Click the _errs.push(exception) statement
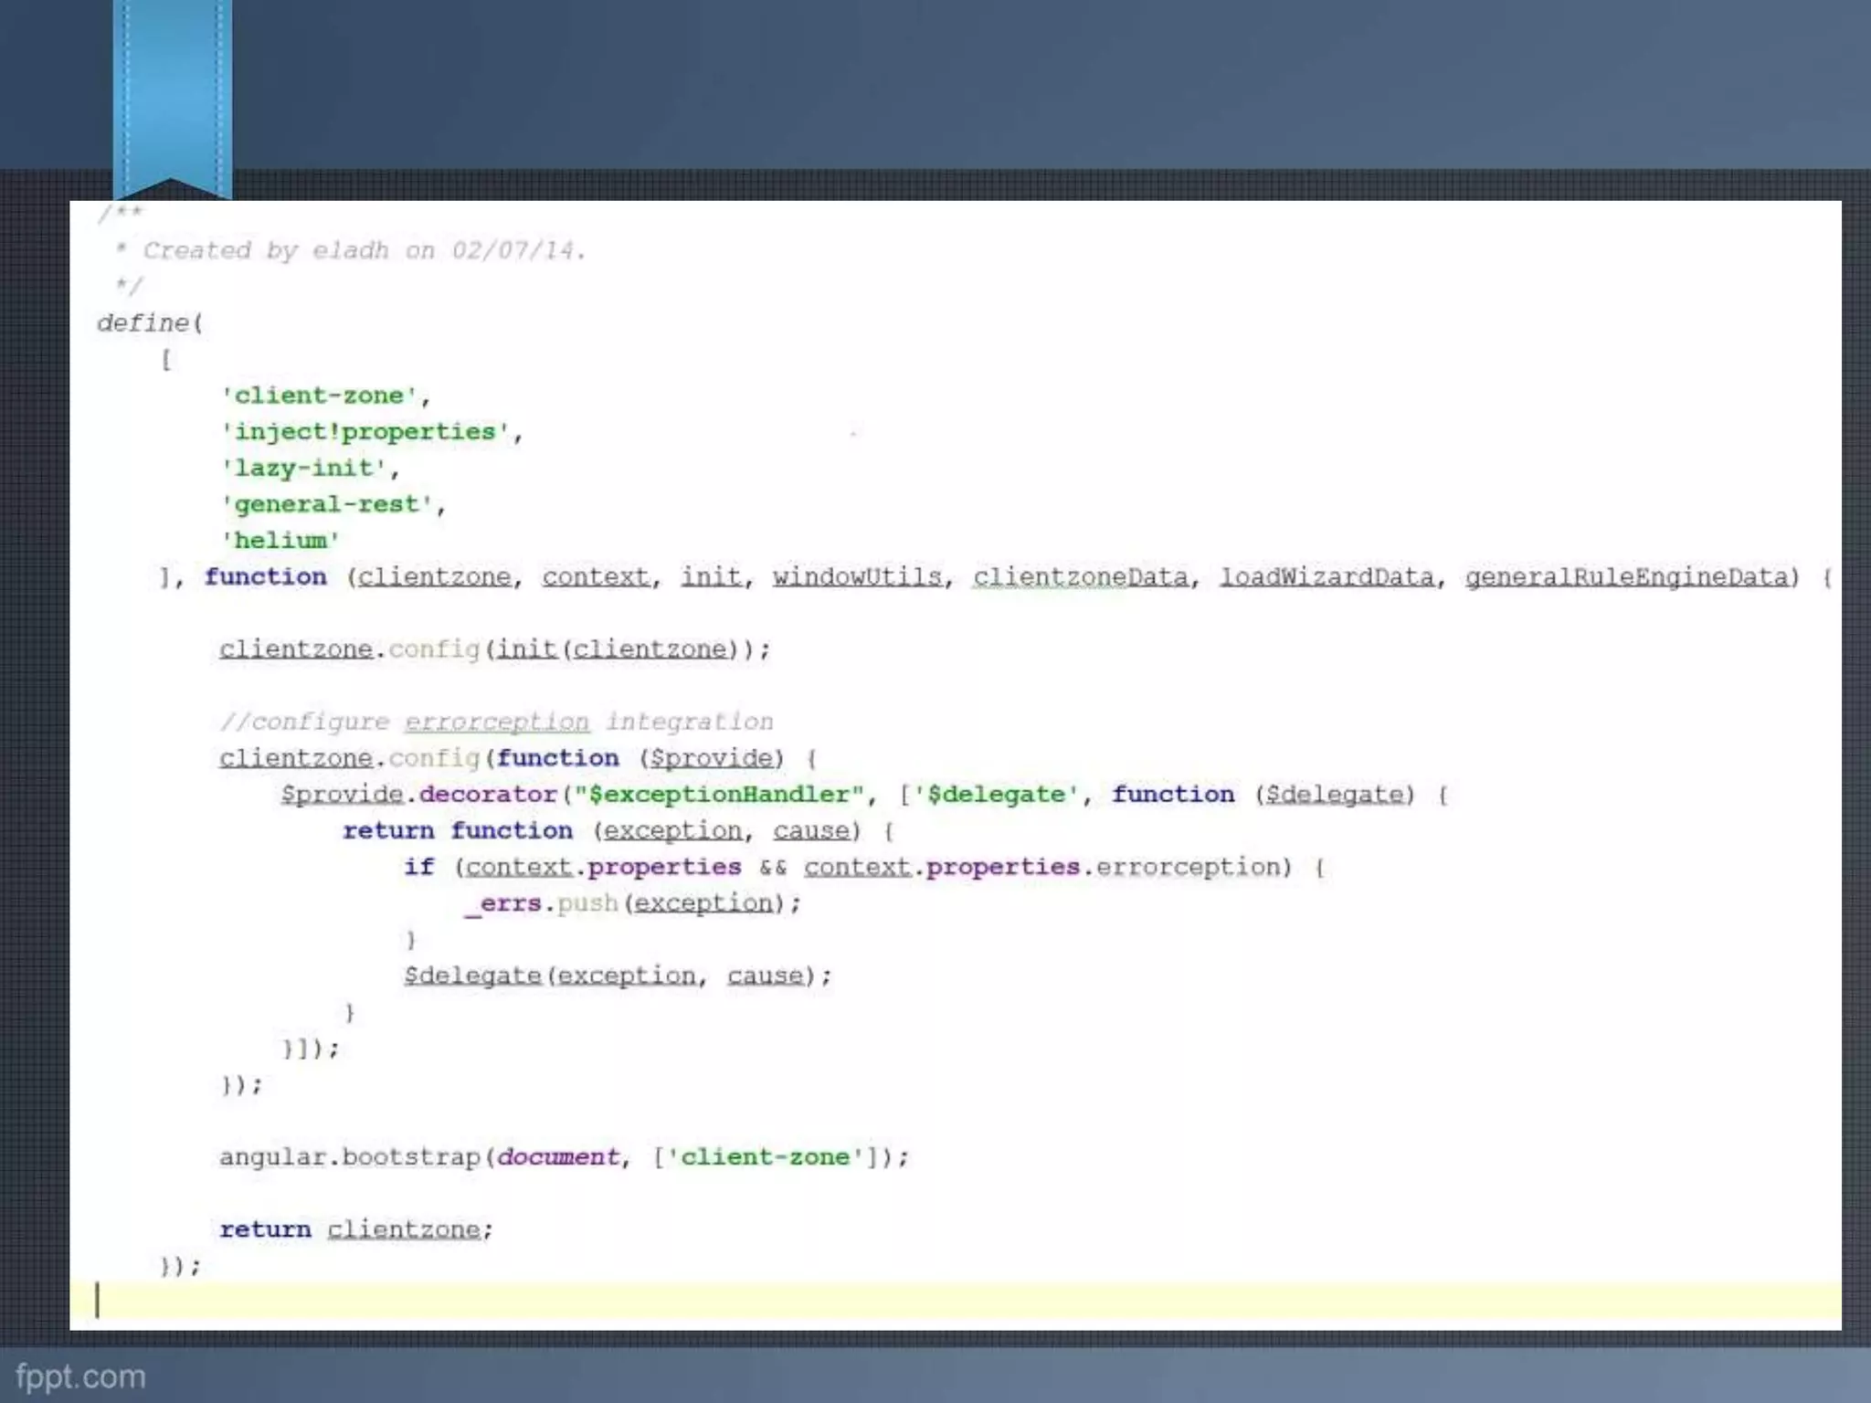 [632, 903]
